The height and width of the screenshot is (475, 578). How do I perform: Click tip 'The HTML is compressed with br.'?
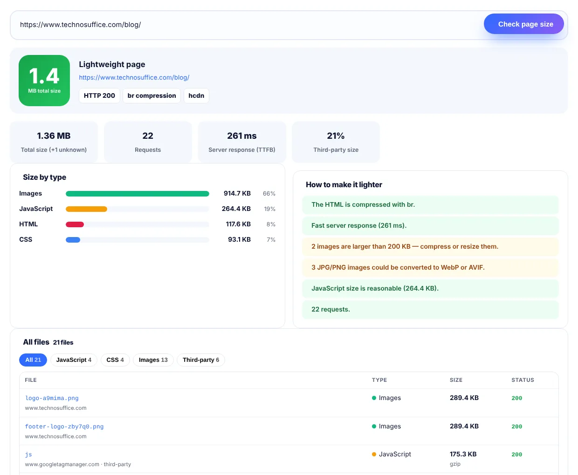tap(430, 205)
